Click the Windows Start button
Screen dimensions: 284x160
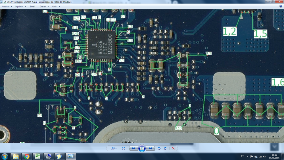(x=5, y=157)
